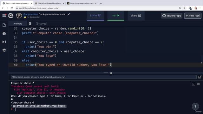Switch to the rock-paper-scissors-end browser tab

(x=82, y=3)
